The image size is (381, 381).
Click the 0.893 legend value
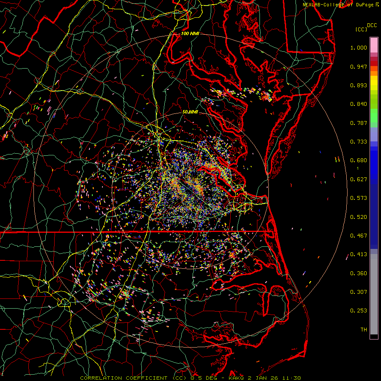click(359, 85)
